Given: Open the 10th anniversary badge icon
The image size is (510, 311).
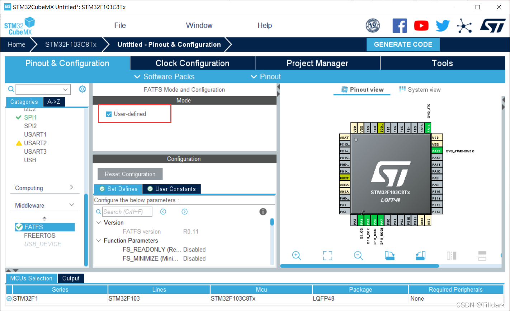Looking at the screenshot, I should (x=373, y=25).
